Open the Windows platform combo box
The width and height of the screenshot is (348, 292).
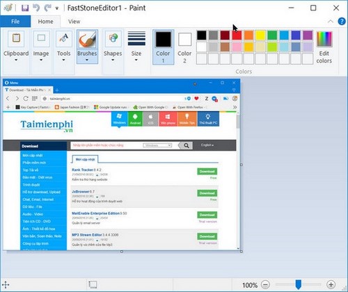click(x=157, y=145)
